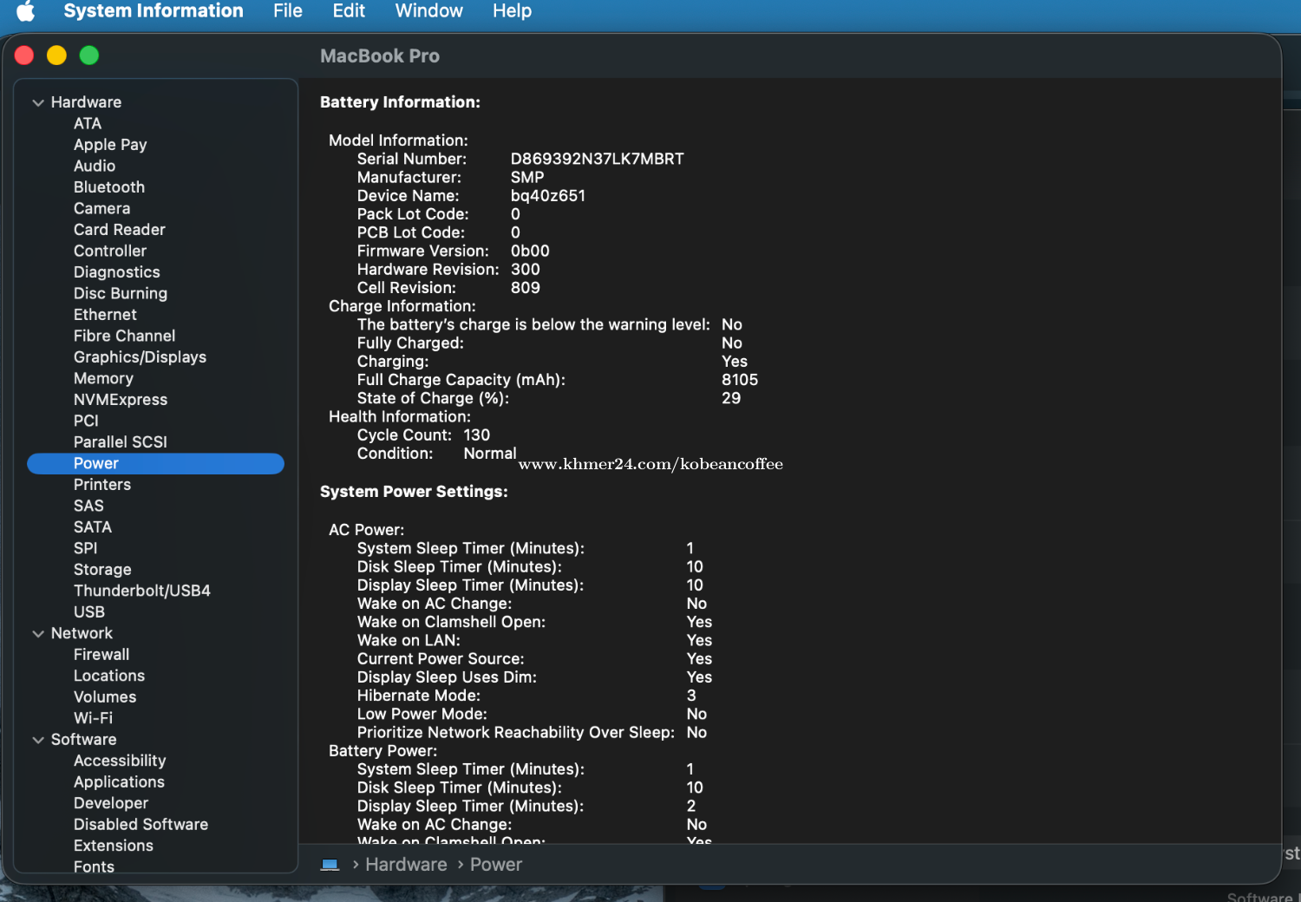Click Hardware in the bottom path bar
The height and width of the screenshot is (902, 1301).
pos(406,865)
